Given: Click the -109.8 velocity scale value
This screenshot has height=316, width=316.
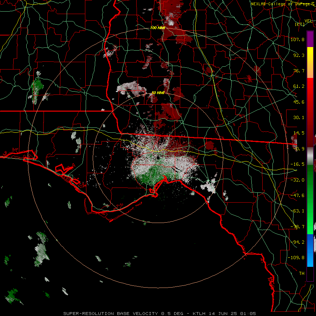Looking at the screenshot, I should click(296, 258).
